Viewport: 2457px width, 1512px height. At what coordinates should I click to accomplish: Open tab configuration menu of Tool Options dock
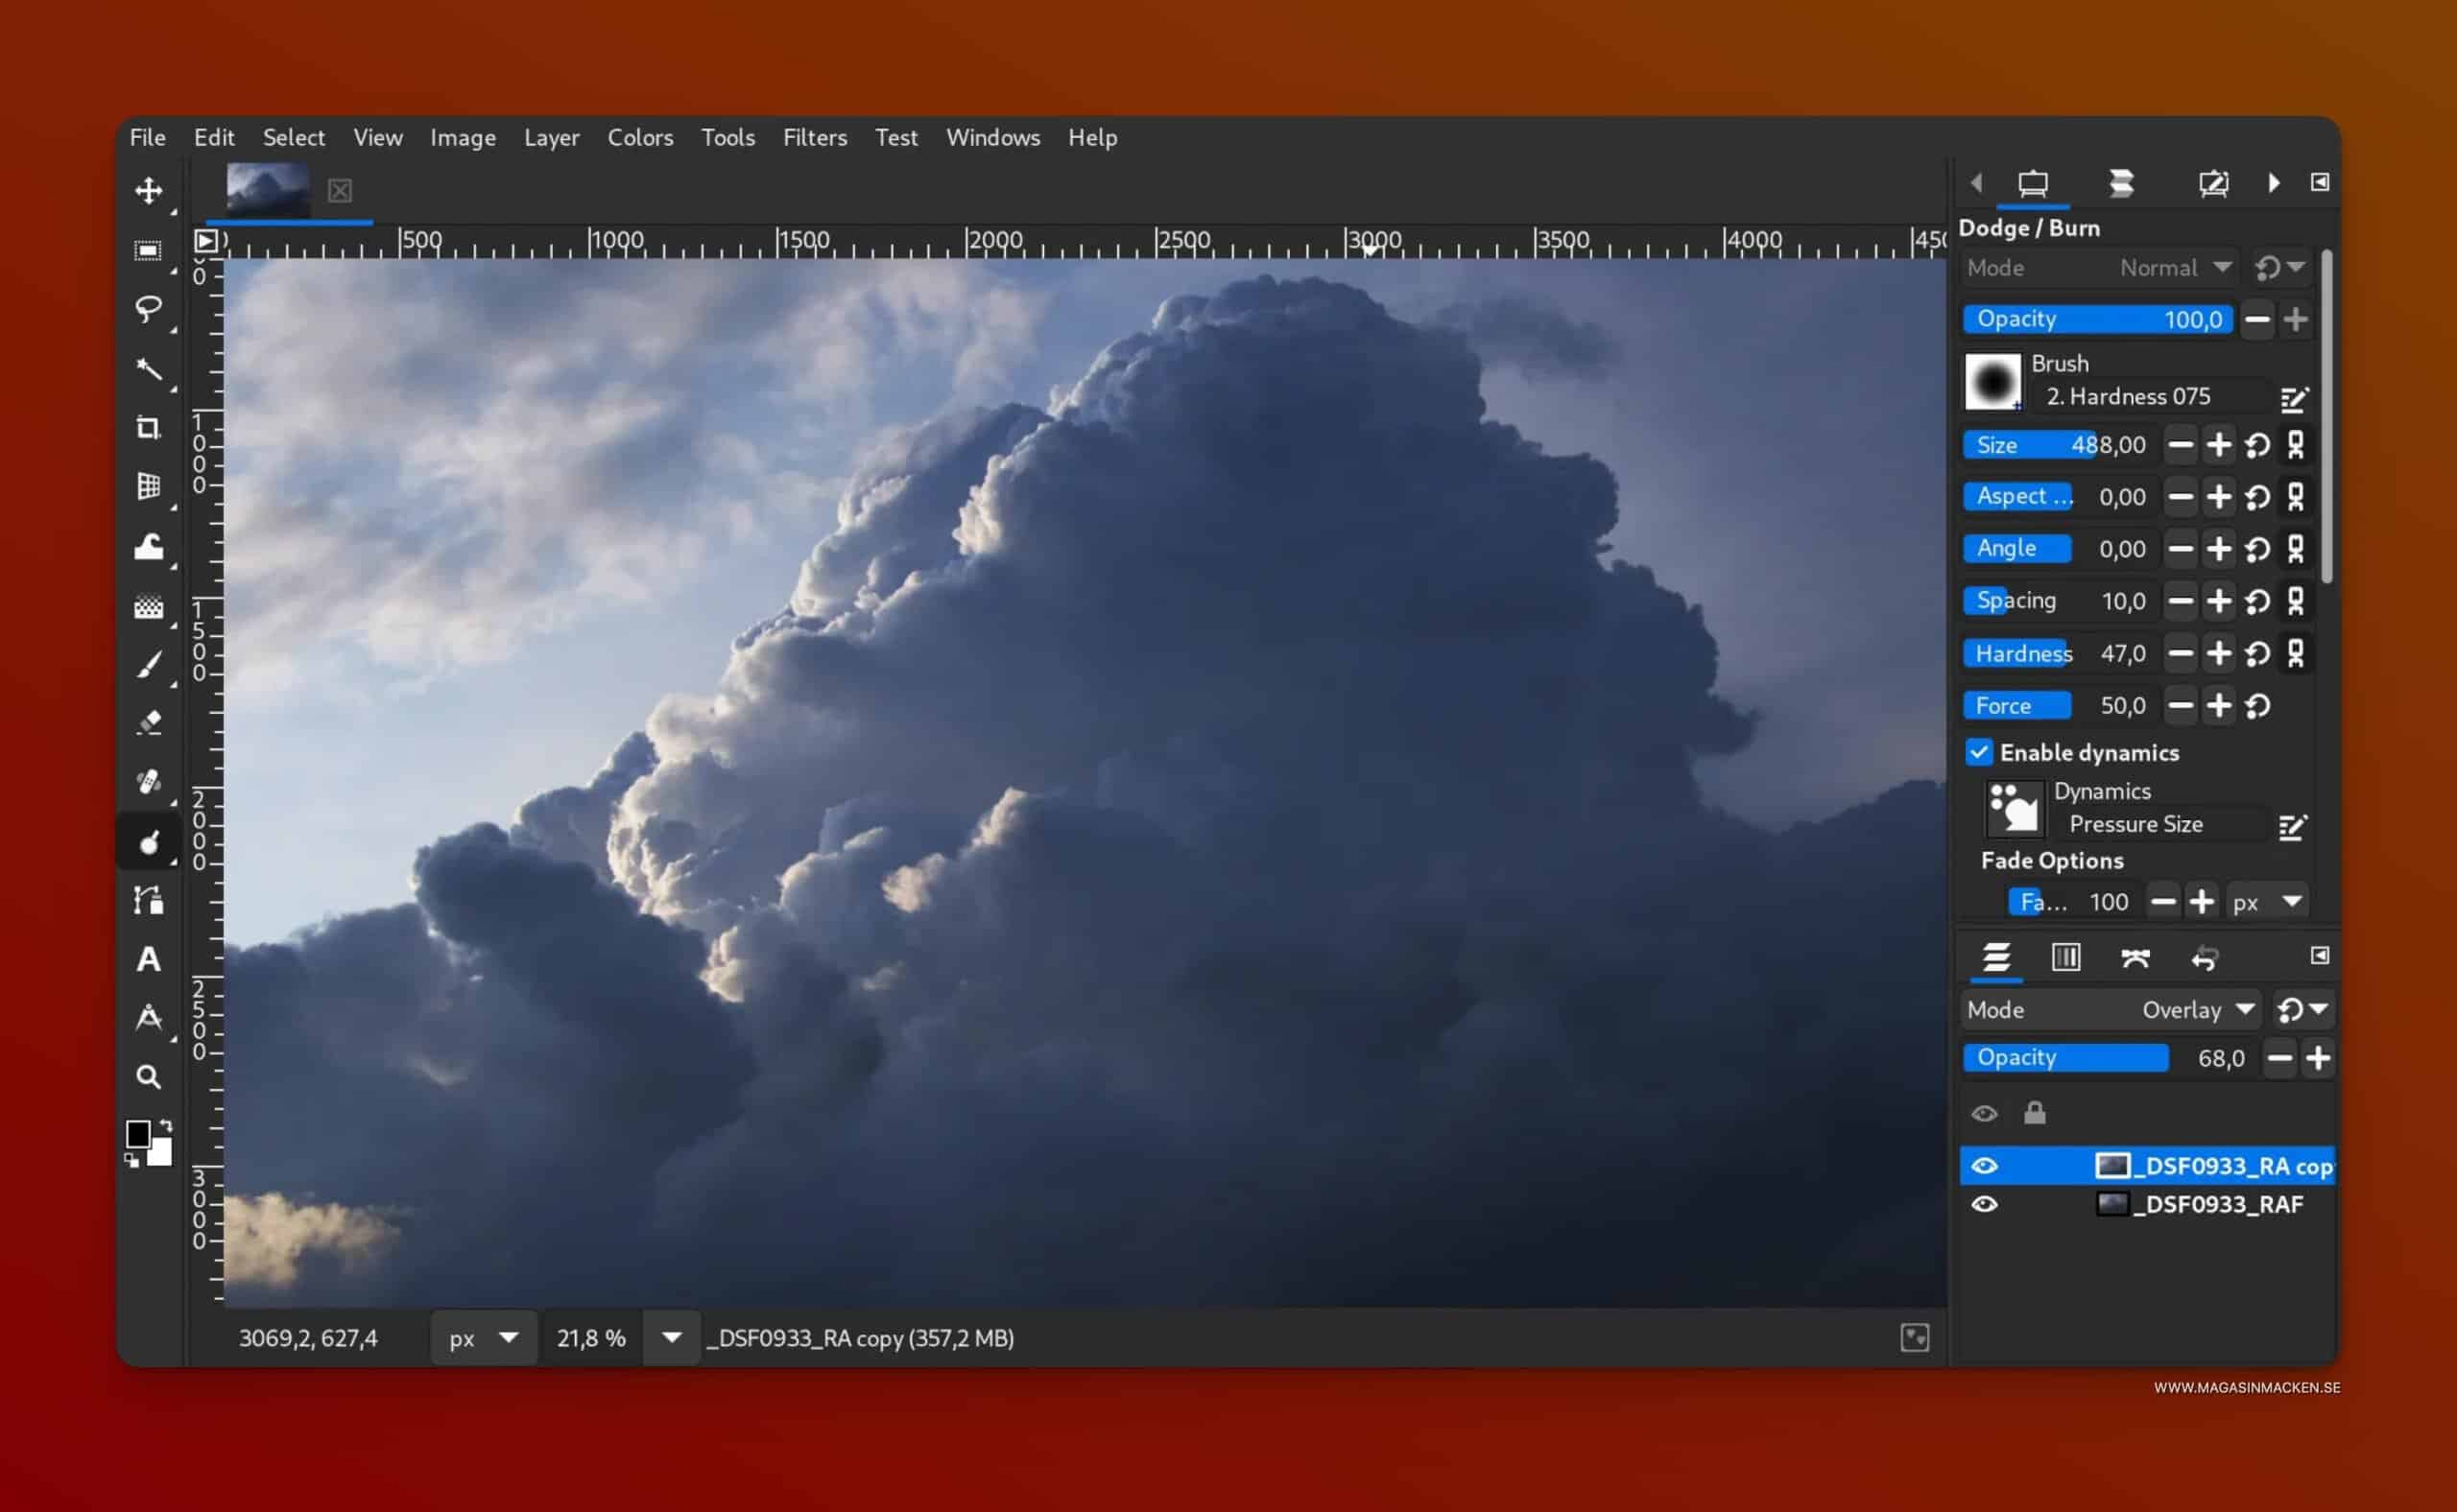(2320, 182)
